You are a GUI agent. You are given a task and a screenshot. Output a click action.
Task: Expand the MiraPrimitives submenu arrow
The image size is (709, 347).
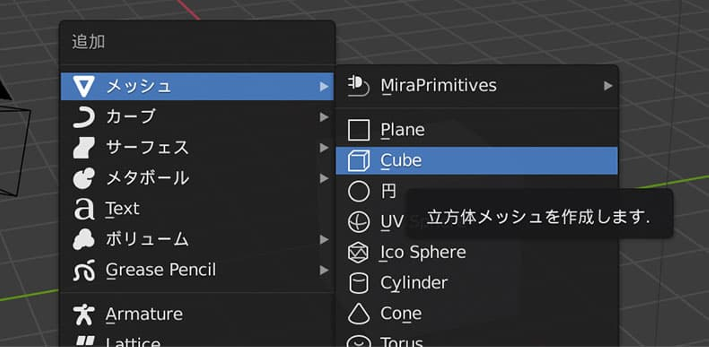click(x=608, y=86)
